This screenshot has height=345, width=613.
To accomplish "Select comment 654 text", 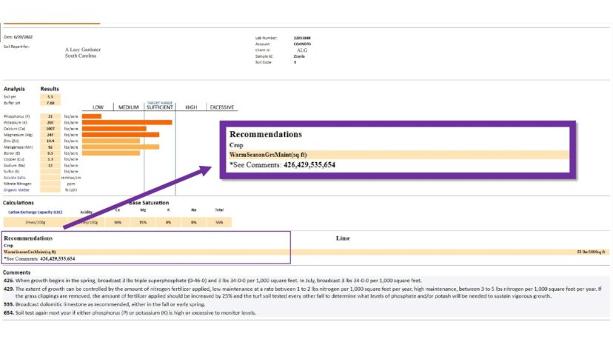I will [130, 312].
